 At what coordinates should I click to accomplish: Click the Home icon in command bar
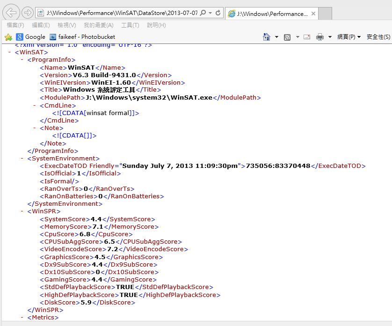[x=267, y=37]
